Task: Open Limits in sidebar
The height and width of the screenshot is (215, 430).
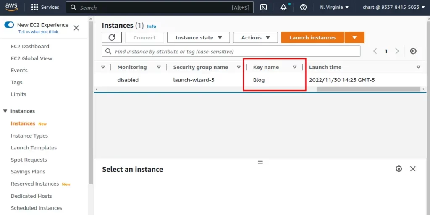Action: click(x=18, y=94)
